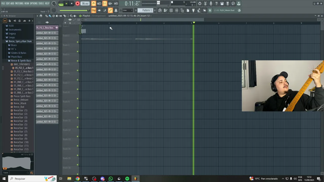324x182 pixels.
Task: Open the OPTIONS menu
Action: tap(34, 4)
